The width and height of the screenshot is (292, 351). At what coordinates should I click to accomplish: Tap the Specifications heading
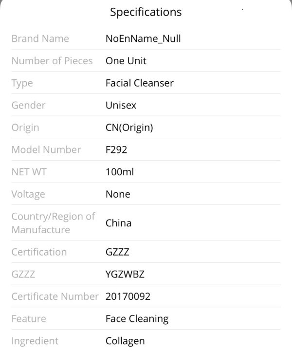(x=146, y=12)
